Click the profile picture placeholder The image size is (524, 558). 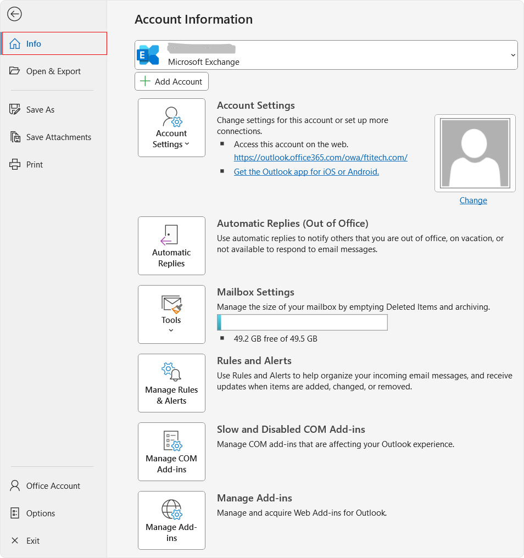click(475, 153)
